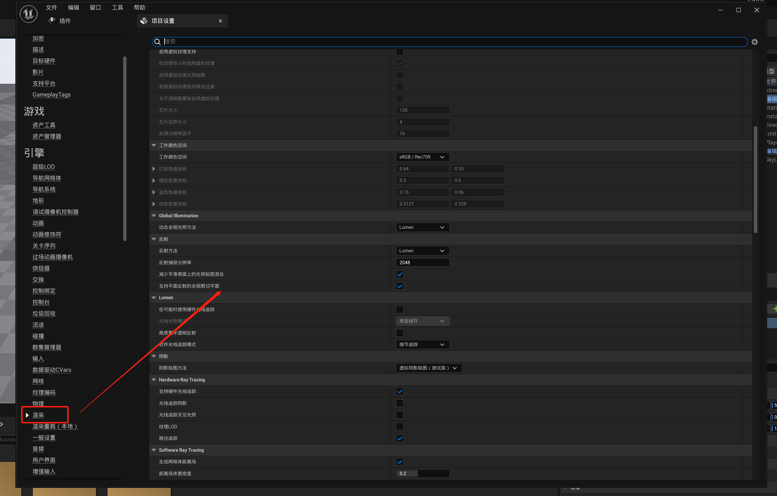Uncheck 支持硬件光线追踪 checkbox

tap(399, 391)
